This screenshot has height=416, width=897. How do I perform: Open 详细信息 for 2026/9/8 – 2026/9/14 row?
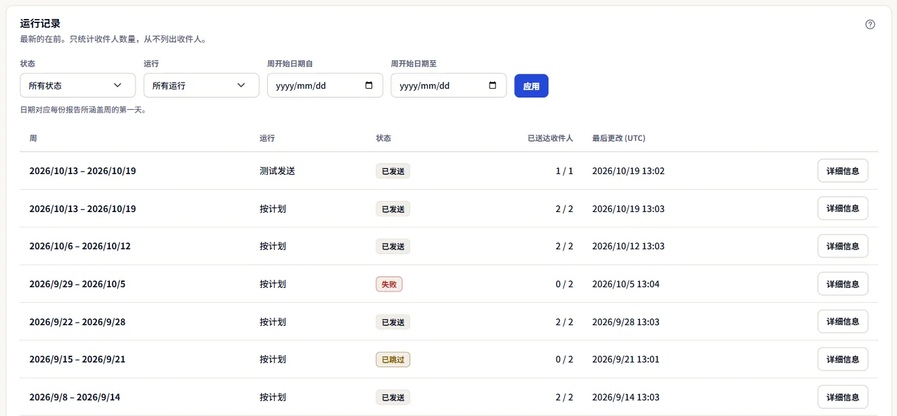pos(843,397)
